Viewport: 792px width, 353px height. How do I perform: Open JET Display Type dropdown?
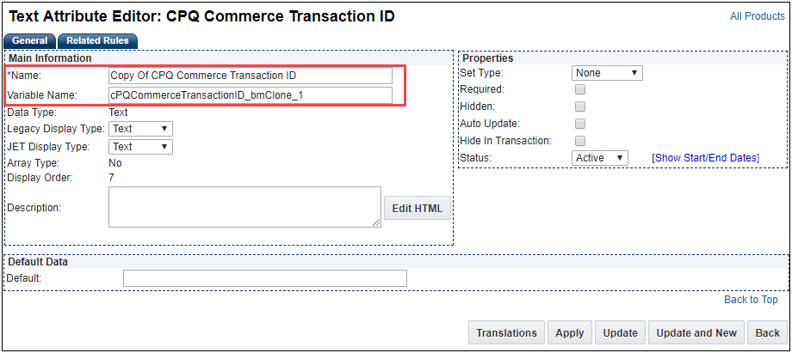(x=140, y=147)
